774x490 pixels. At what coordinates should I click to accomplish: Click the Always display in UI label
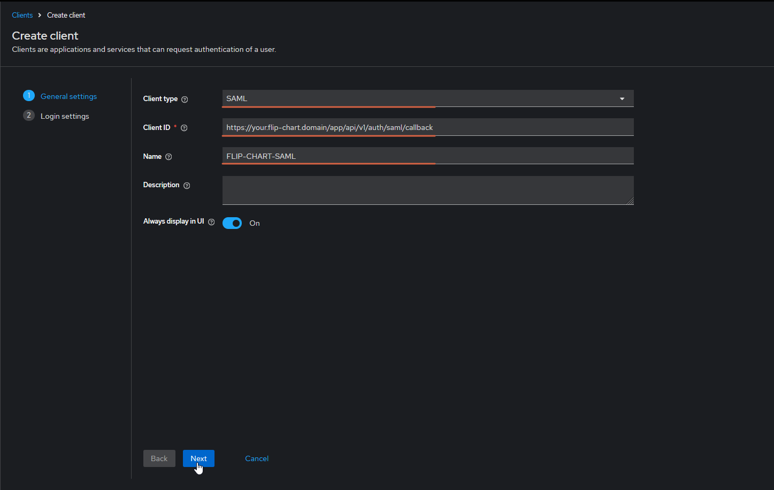click(x=174, y=221)
